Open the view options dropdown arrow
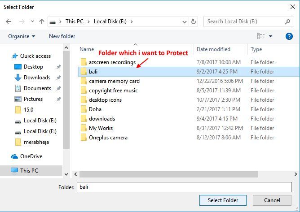 point(271,36)
